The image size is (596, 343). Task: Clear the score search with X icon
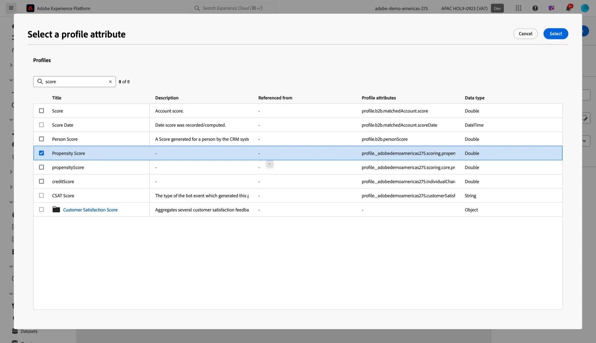(x=110, y=82)
